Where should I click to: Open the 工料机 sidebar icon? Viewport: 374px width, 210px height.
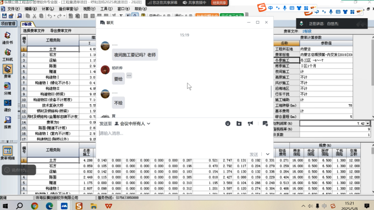coord(7,55)
